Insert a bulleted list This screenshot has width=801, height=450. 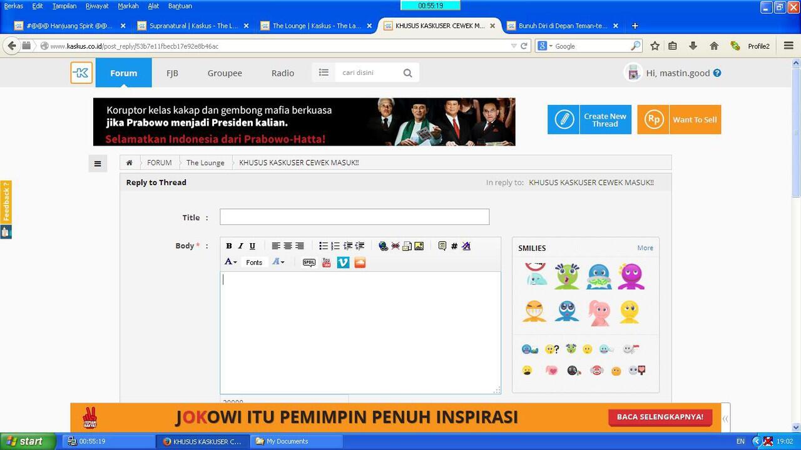coord(324,246)
